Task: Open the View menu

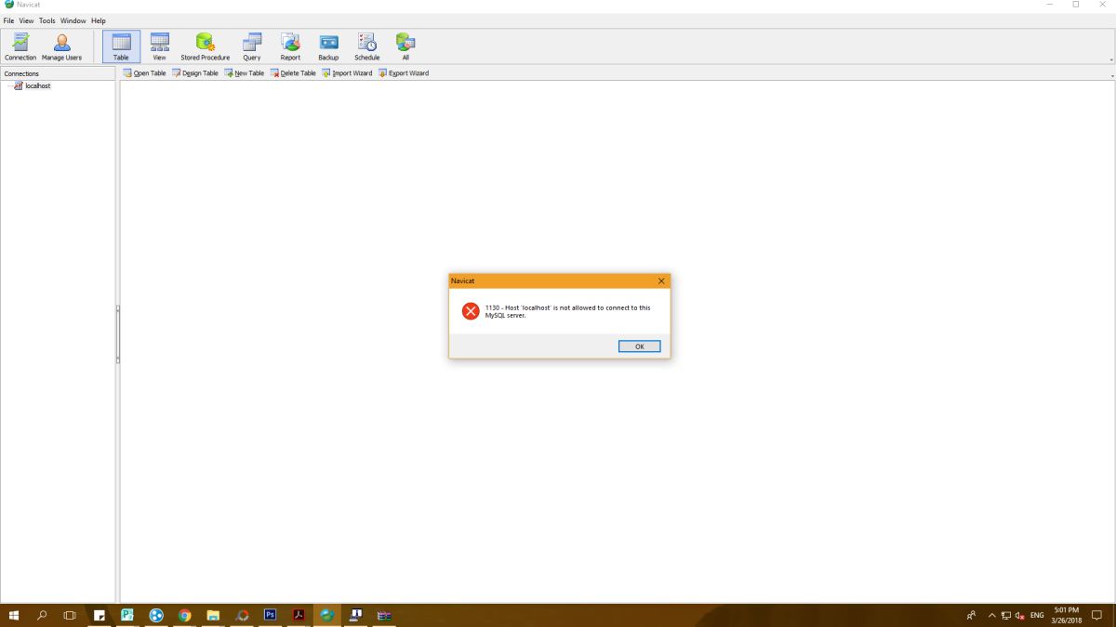Action: pos(26,20)
